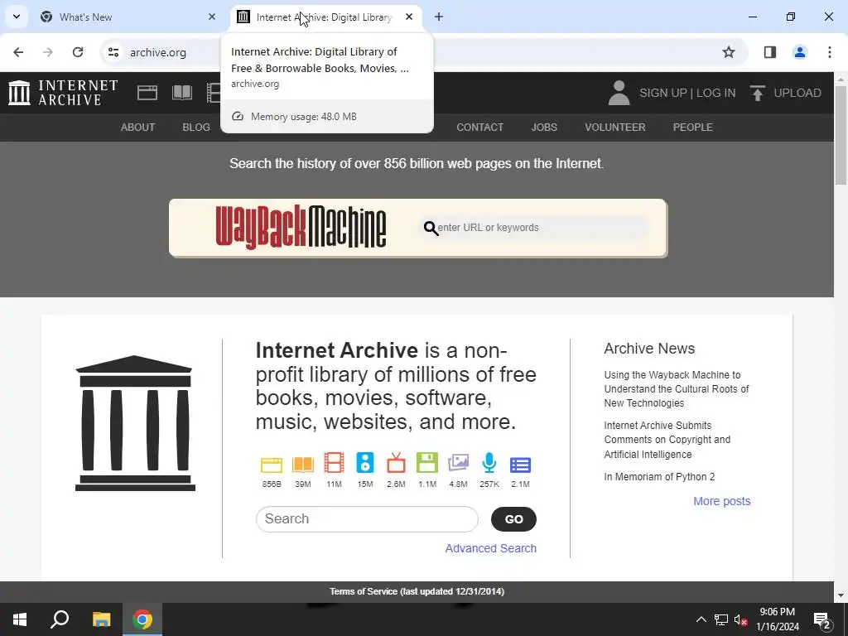Image resolution: width=848 pixels, height=636 pixels.
Task: Open the Texts book icon in Archive header
Action: coord(181,93)
